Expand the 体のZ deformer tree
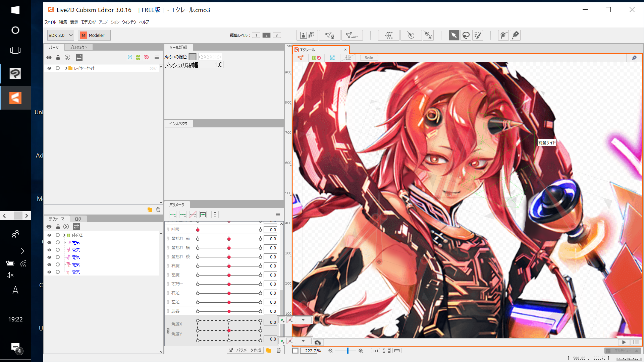Screen dimensions: 644x362 (64, 235)
